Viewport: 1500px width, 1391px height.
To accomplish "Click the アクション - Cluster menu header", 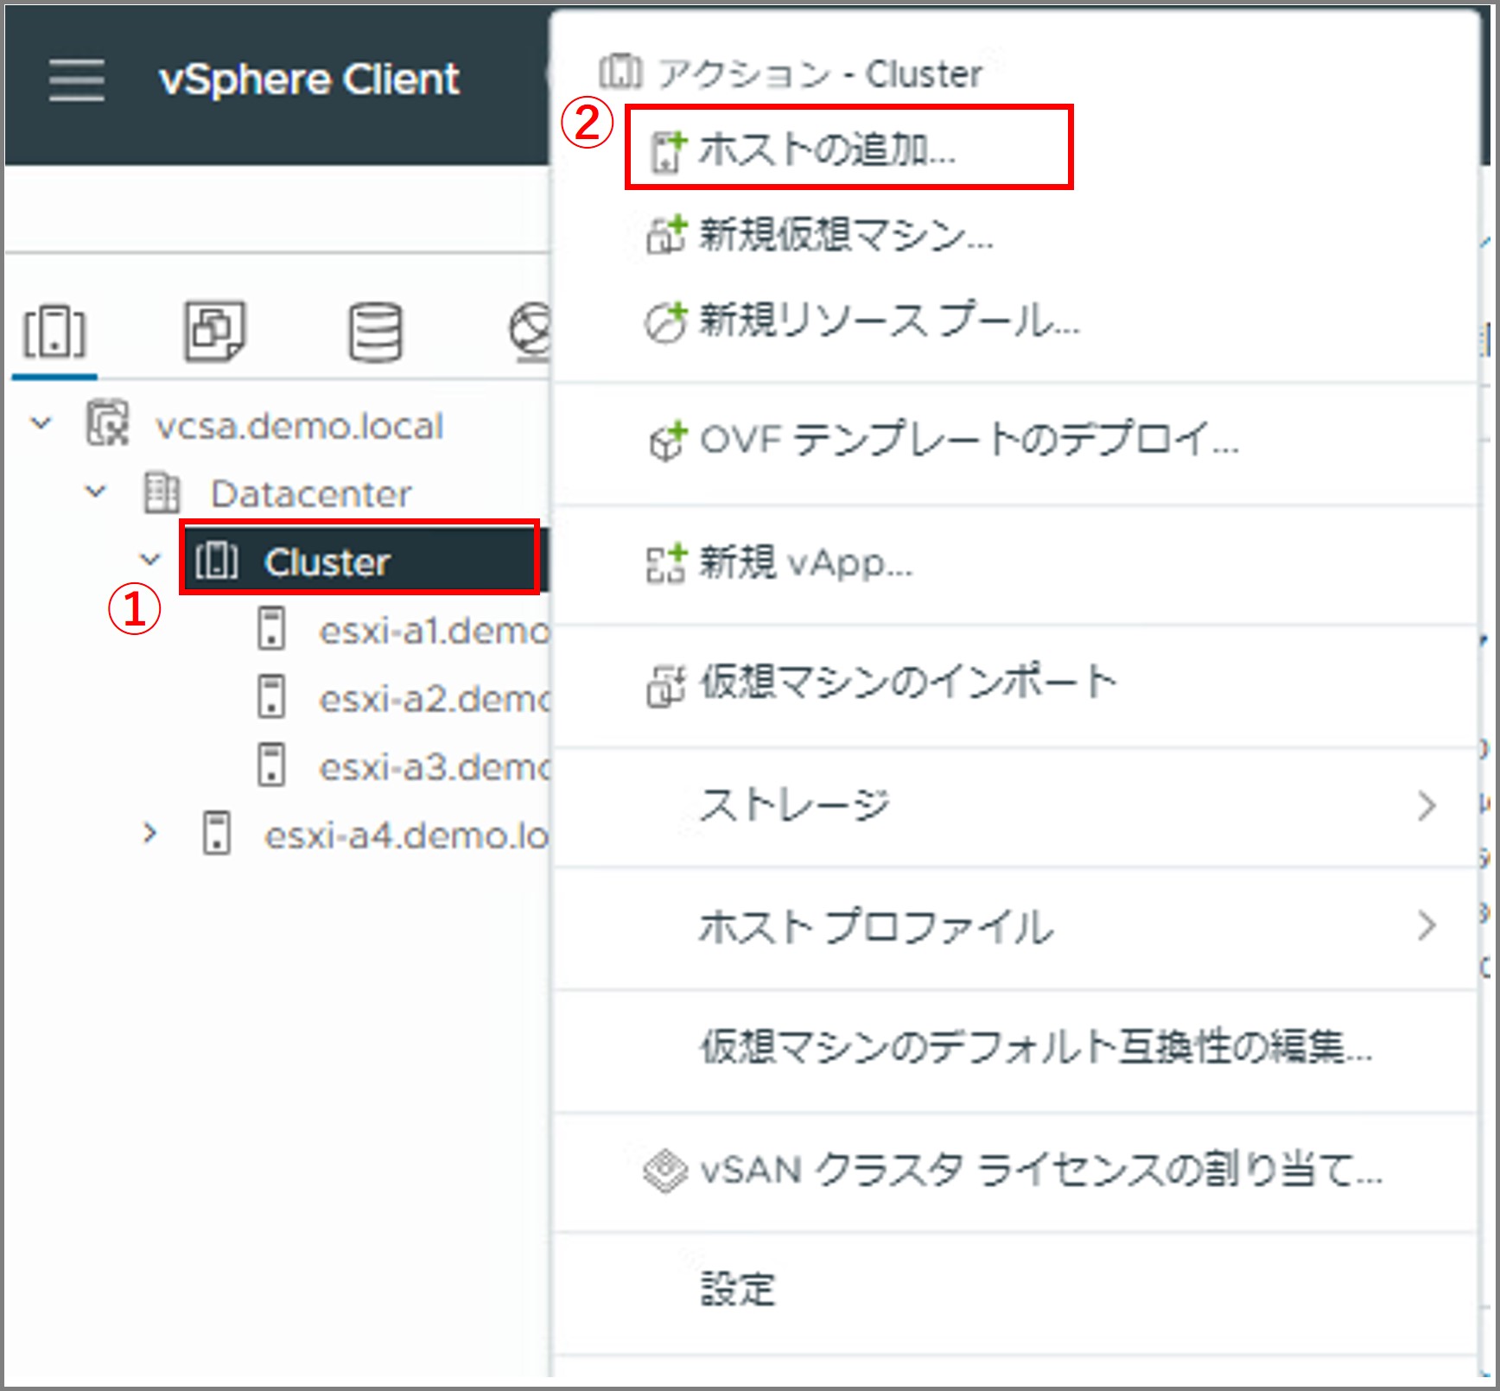I will [x=821, y=74].
